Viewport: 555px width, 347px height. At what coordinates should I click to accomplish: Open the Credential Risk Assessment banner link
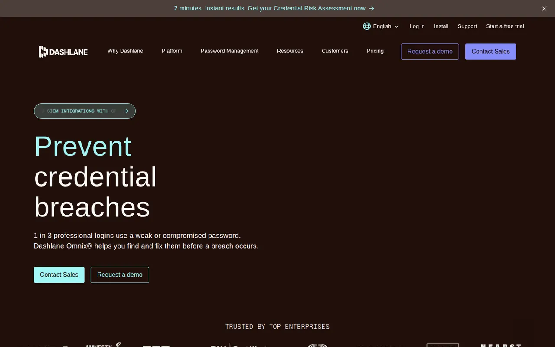point(274,8)
